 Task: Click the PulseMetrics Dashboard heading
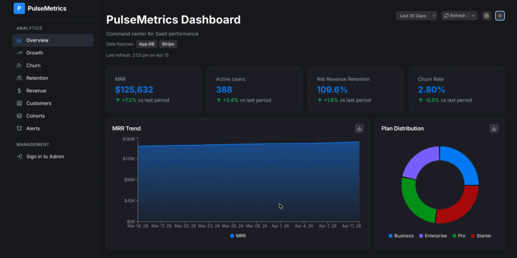173,20
